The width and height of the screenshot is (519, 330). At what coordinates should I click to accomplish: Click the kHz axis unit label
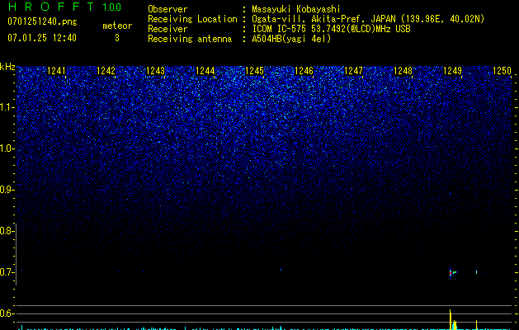(7, 67)
